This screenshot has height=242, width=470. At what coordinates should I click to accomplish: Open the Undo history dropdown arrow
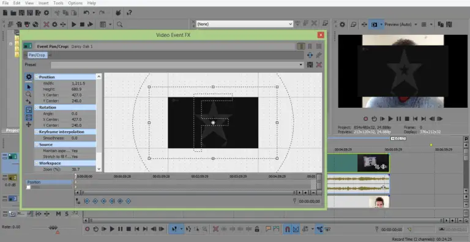click(x=94, y=13)
